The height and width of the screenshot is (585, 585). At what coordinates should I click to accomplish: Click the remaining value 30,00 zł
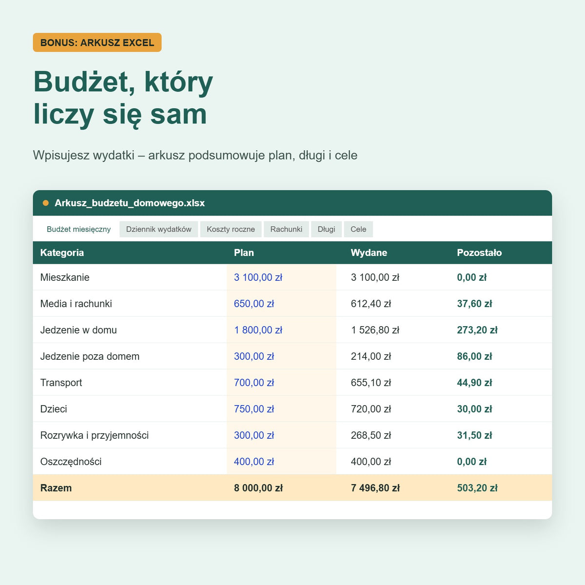pos(474,409)
